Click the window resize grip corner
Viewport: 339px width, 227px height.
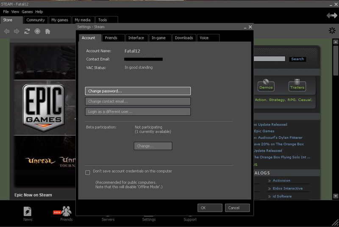335,223
